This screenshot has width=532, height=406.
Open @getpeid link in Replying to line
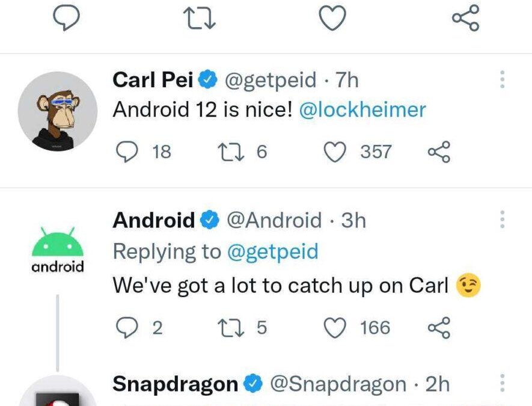(273, 251)
